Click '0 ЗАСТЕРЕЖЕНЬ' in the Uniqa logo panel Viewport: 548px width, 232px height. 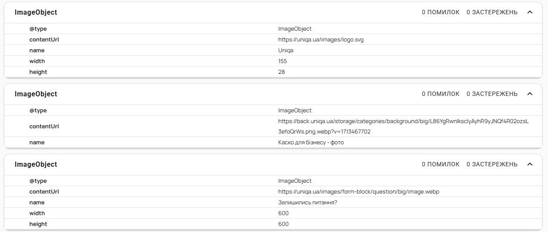click(x=492, y=12)
